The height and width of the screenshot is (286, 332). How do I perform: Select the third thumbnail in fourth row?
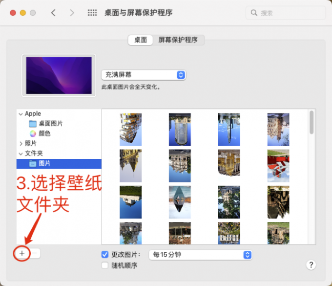pyautogui.click(x=229, y=233)
